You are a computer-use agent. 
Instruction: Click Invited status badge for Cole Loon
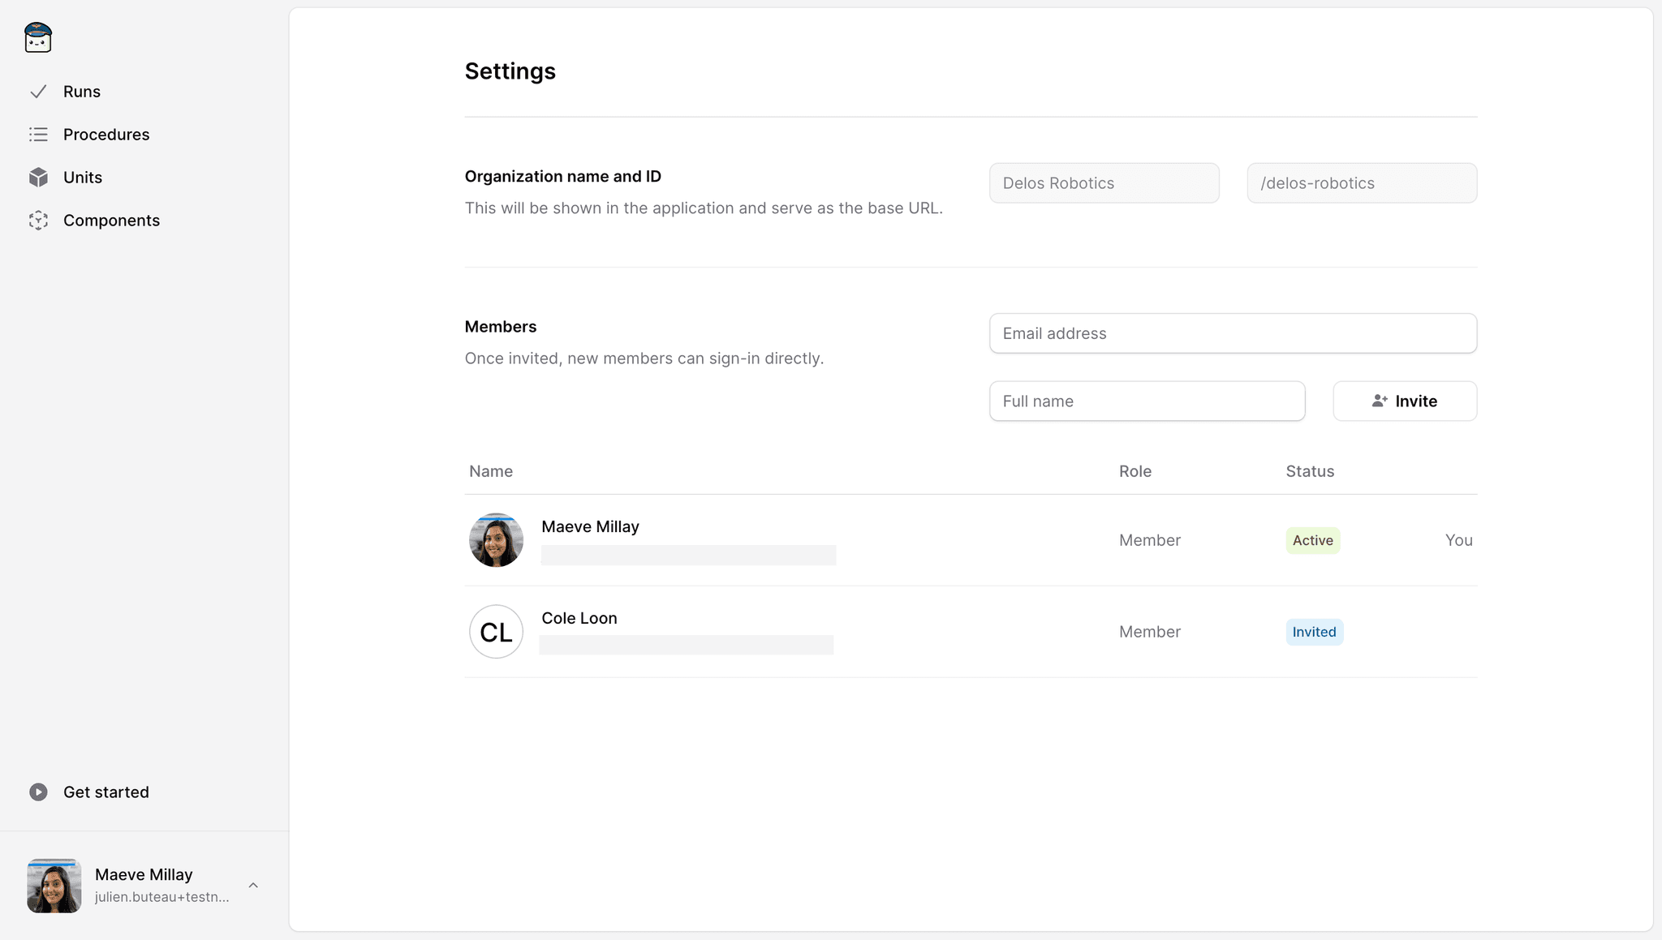[1314, 631]
